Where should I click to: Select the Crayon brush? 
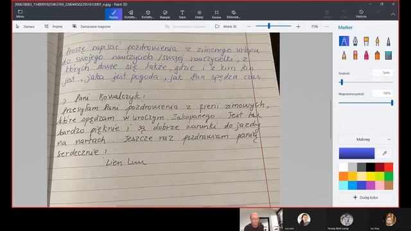coord(366,55)
